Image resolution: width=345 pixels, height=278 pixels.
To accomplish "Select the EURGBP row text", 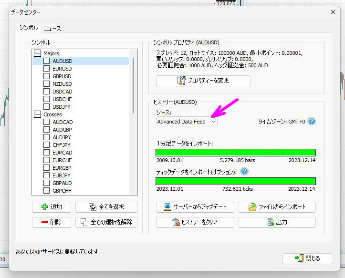I will [x=62, y=168].
